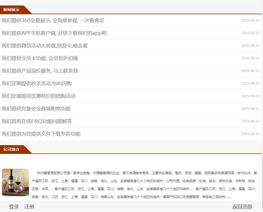Select the 优惠特价的团购活动 news link
The height and width of the screenshot is (212, 263).
coord(39,96)
